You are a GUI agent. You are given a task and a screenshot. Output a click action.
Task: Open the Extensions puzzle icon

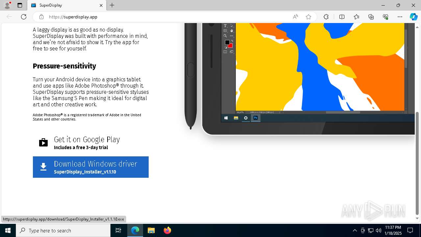coord(326,17)
